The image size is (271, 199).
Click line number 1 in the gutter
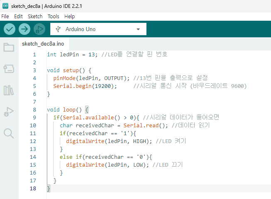tap(34, 55)
